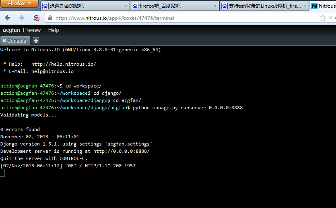Click the terminal cursor block
Viewport: 336px width, 208px height.
click(x=2, y=173)
